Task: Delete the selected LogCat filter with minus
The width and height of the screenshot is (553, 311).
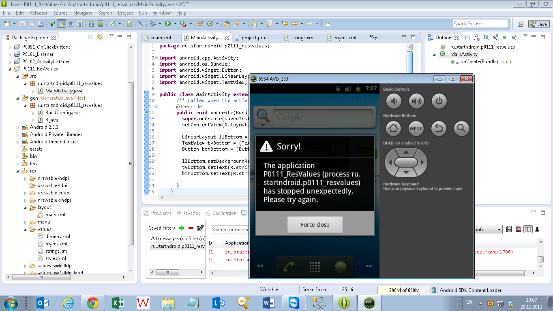Action: coord(191,228)
